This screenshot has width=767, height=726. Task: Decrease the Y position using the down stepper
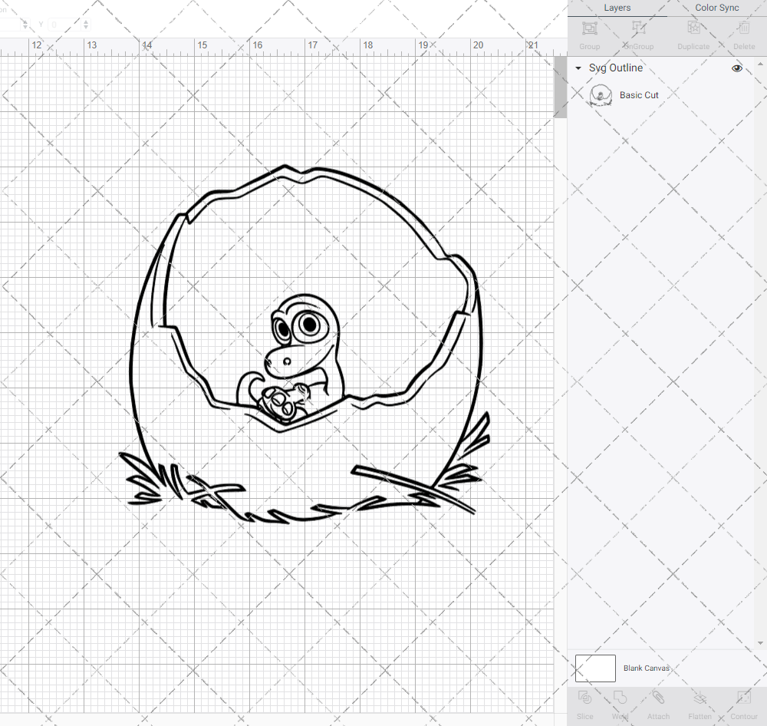point(84,28)
